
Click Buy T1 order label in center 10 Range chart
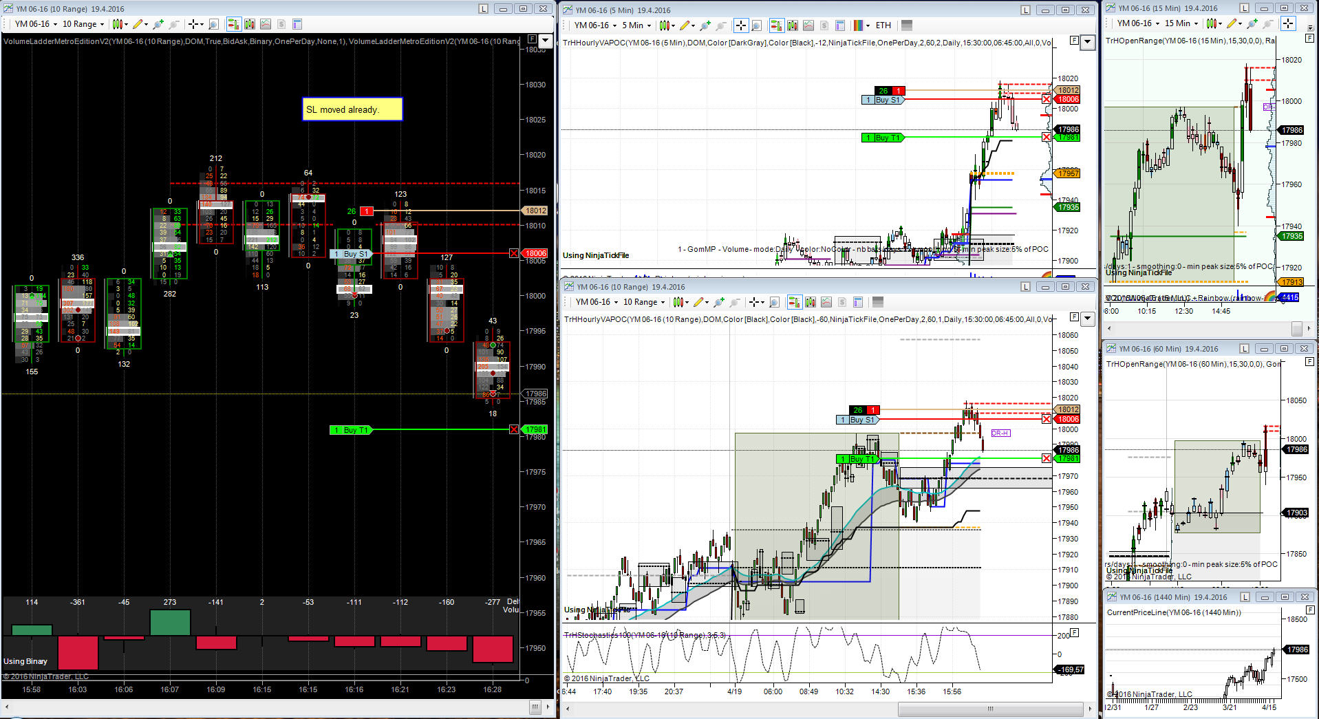[857, 459]
